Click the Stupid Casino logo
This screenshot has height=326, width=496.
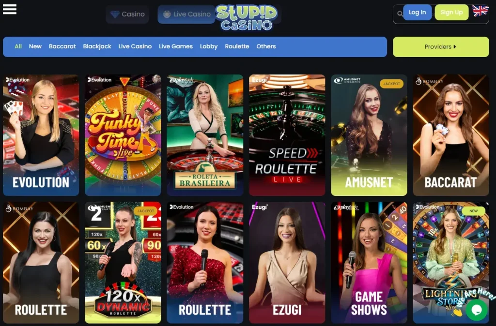247,18
